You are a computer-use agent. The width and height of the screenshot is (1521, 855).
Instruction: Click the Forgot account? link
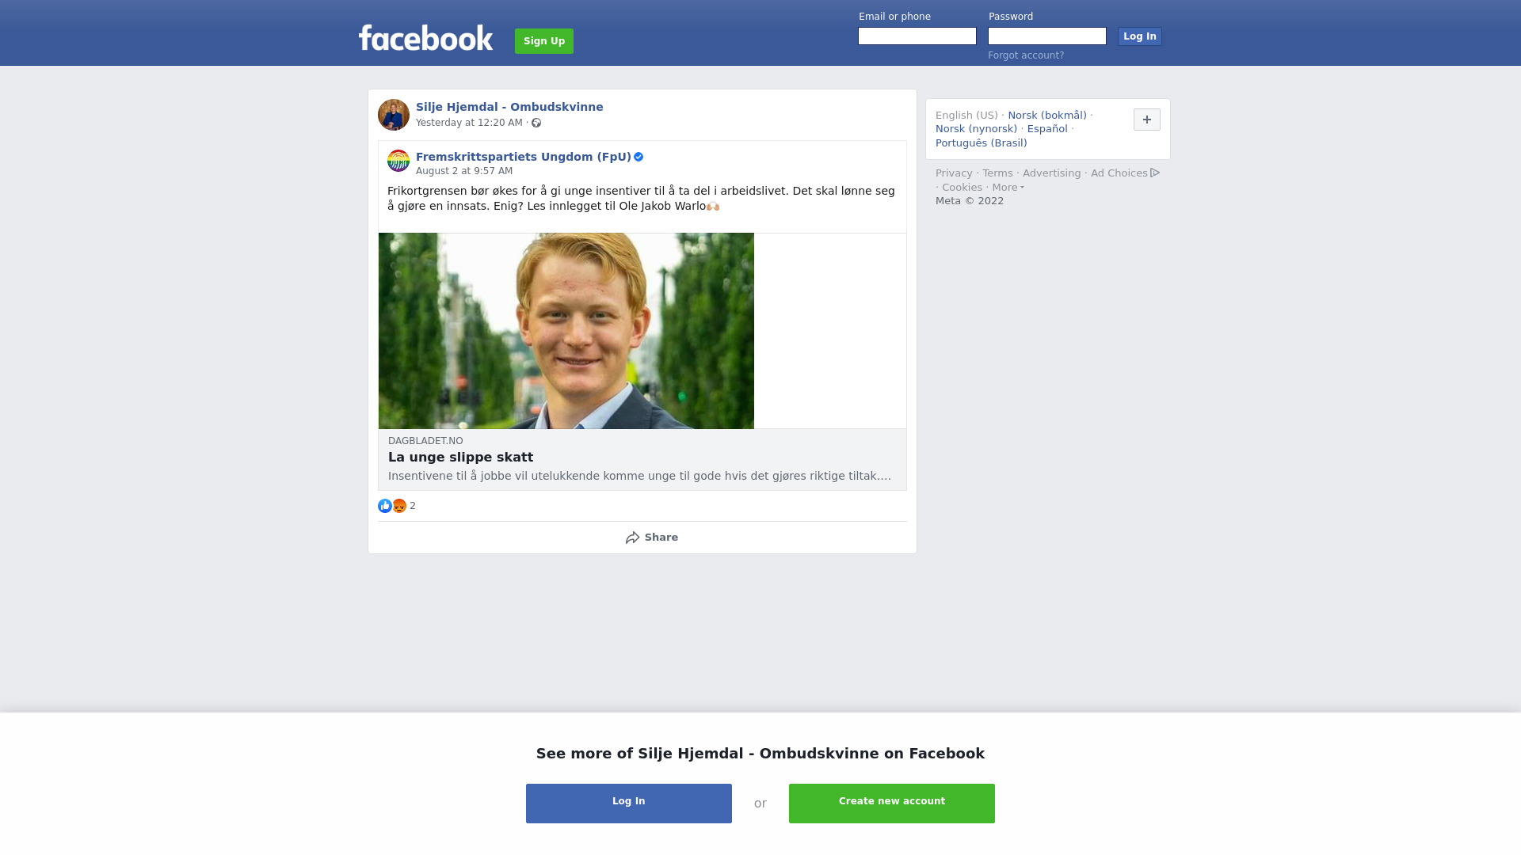1026,55
